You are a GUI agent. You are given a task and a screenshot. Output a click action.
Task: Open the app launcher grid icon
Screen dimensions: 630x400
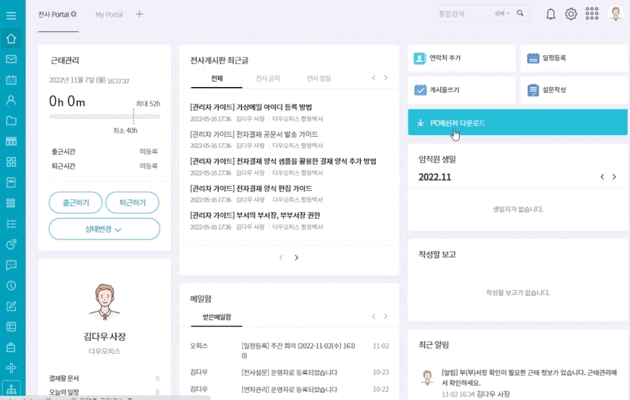591,13
